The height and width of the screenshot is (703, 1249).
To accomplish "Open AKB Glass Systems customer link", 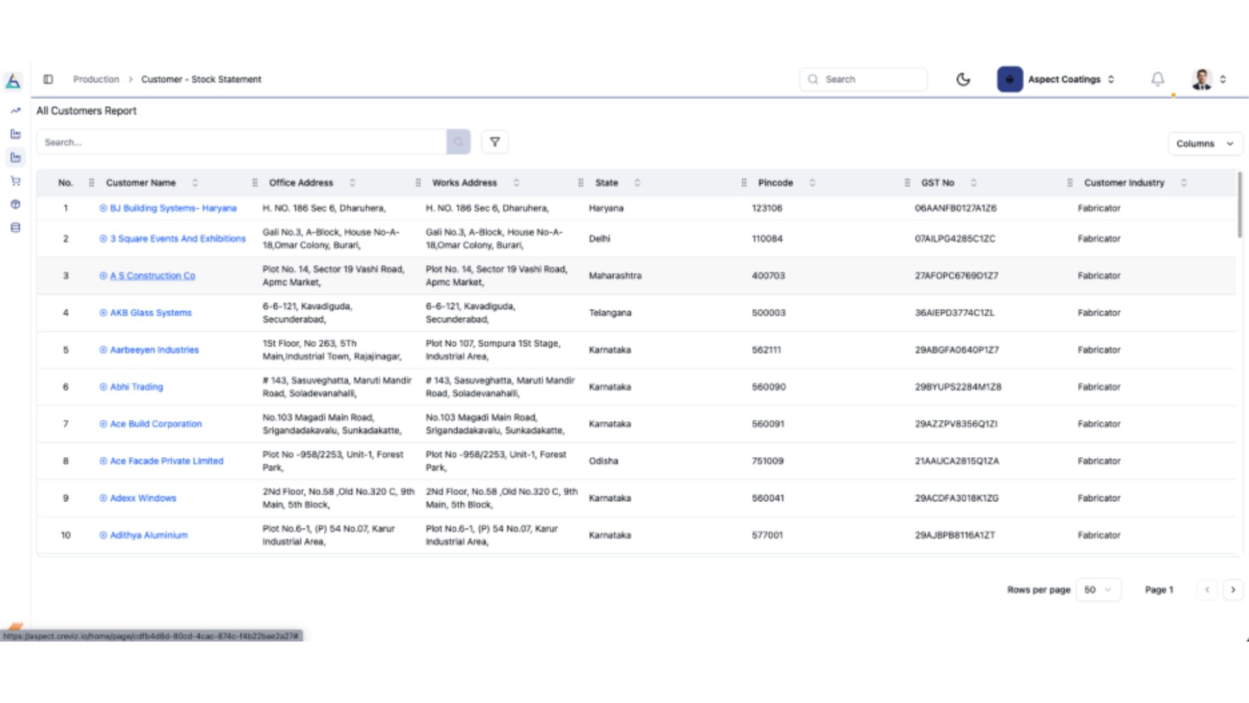I will (151, 313).
